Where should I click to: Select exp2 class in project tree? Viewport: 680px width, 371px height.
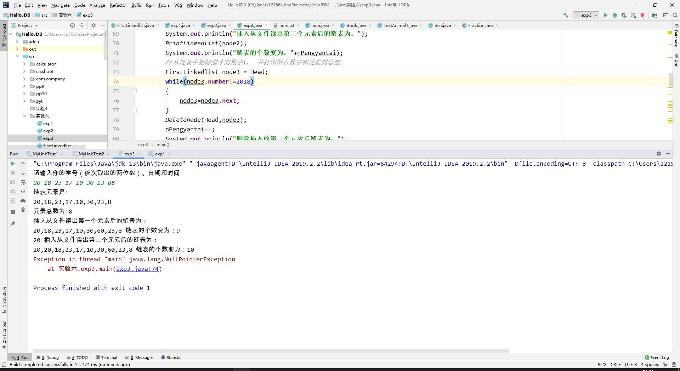48,131
